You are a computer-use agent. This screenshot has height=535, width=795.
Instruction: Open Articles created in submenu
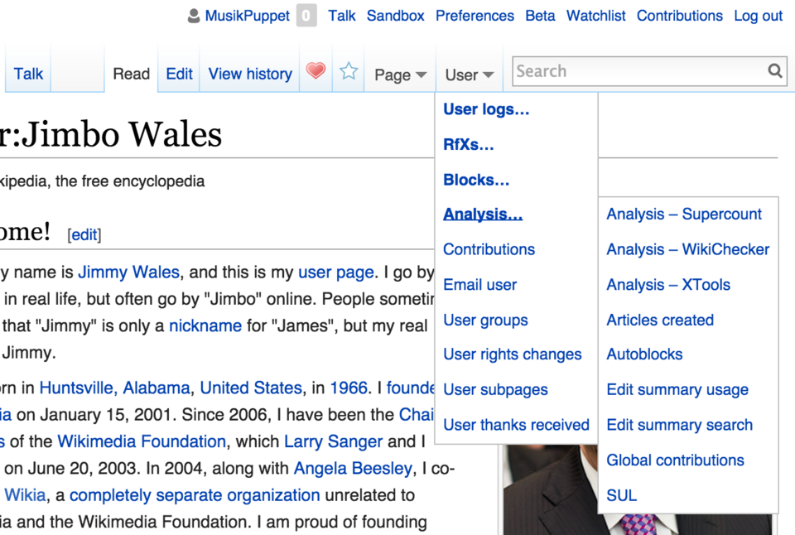point(660,321)
